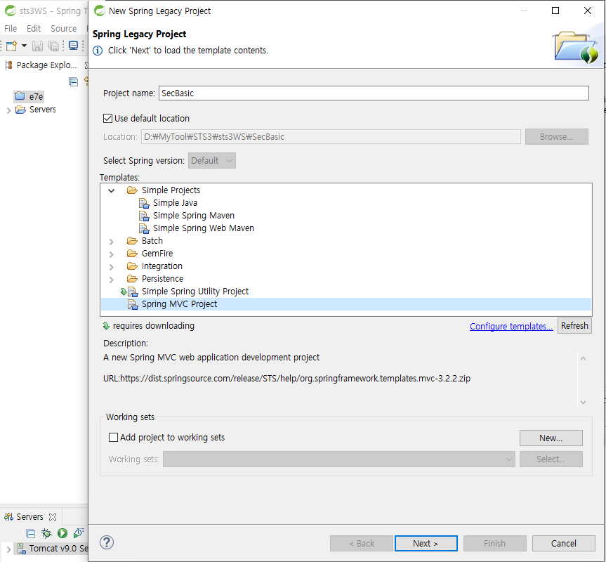The image size is (606, 562).
Task: Select Simple Spring Utility Project template
Action: tap(195, 292)
